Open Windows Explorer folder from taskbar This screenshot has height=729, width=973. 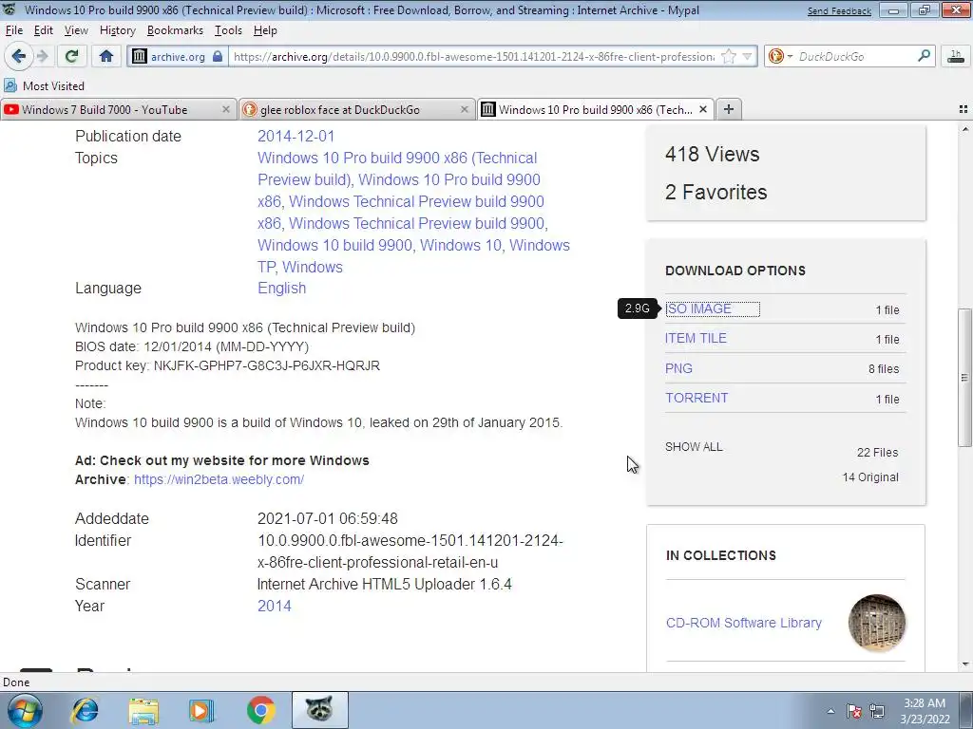143,710
